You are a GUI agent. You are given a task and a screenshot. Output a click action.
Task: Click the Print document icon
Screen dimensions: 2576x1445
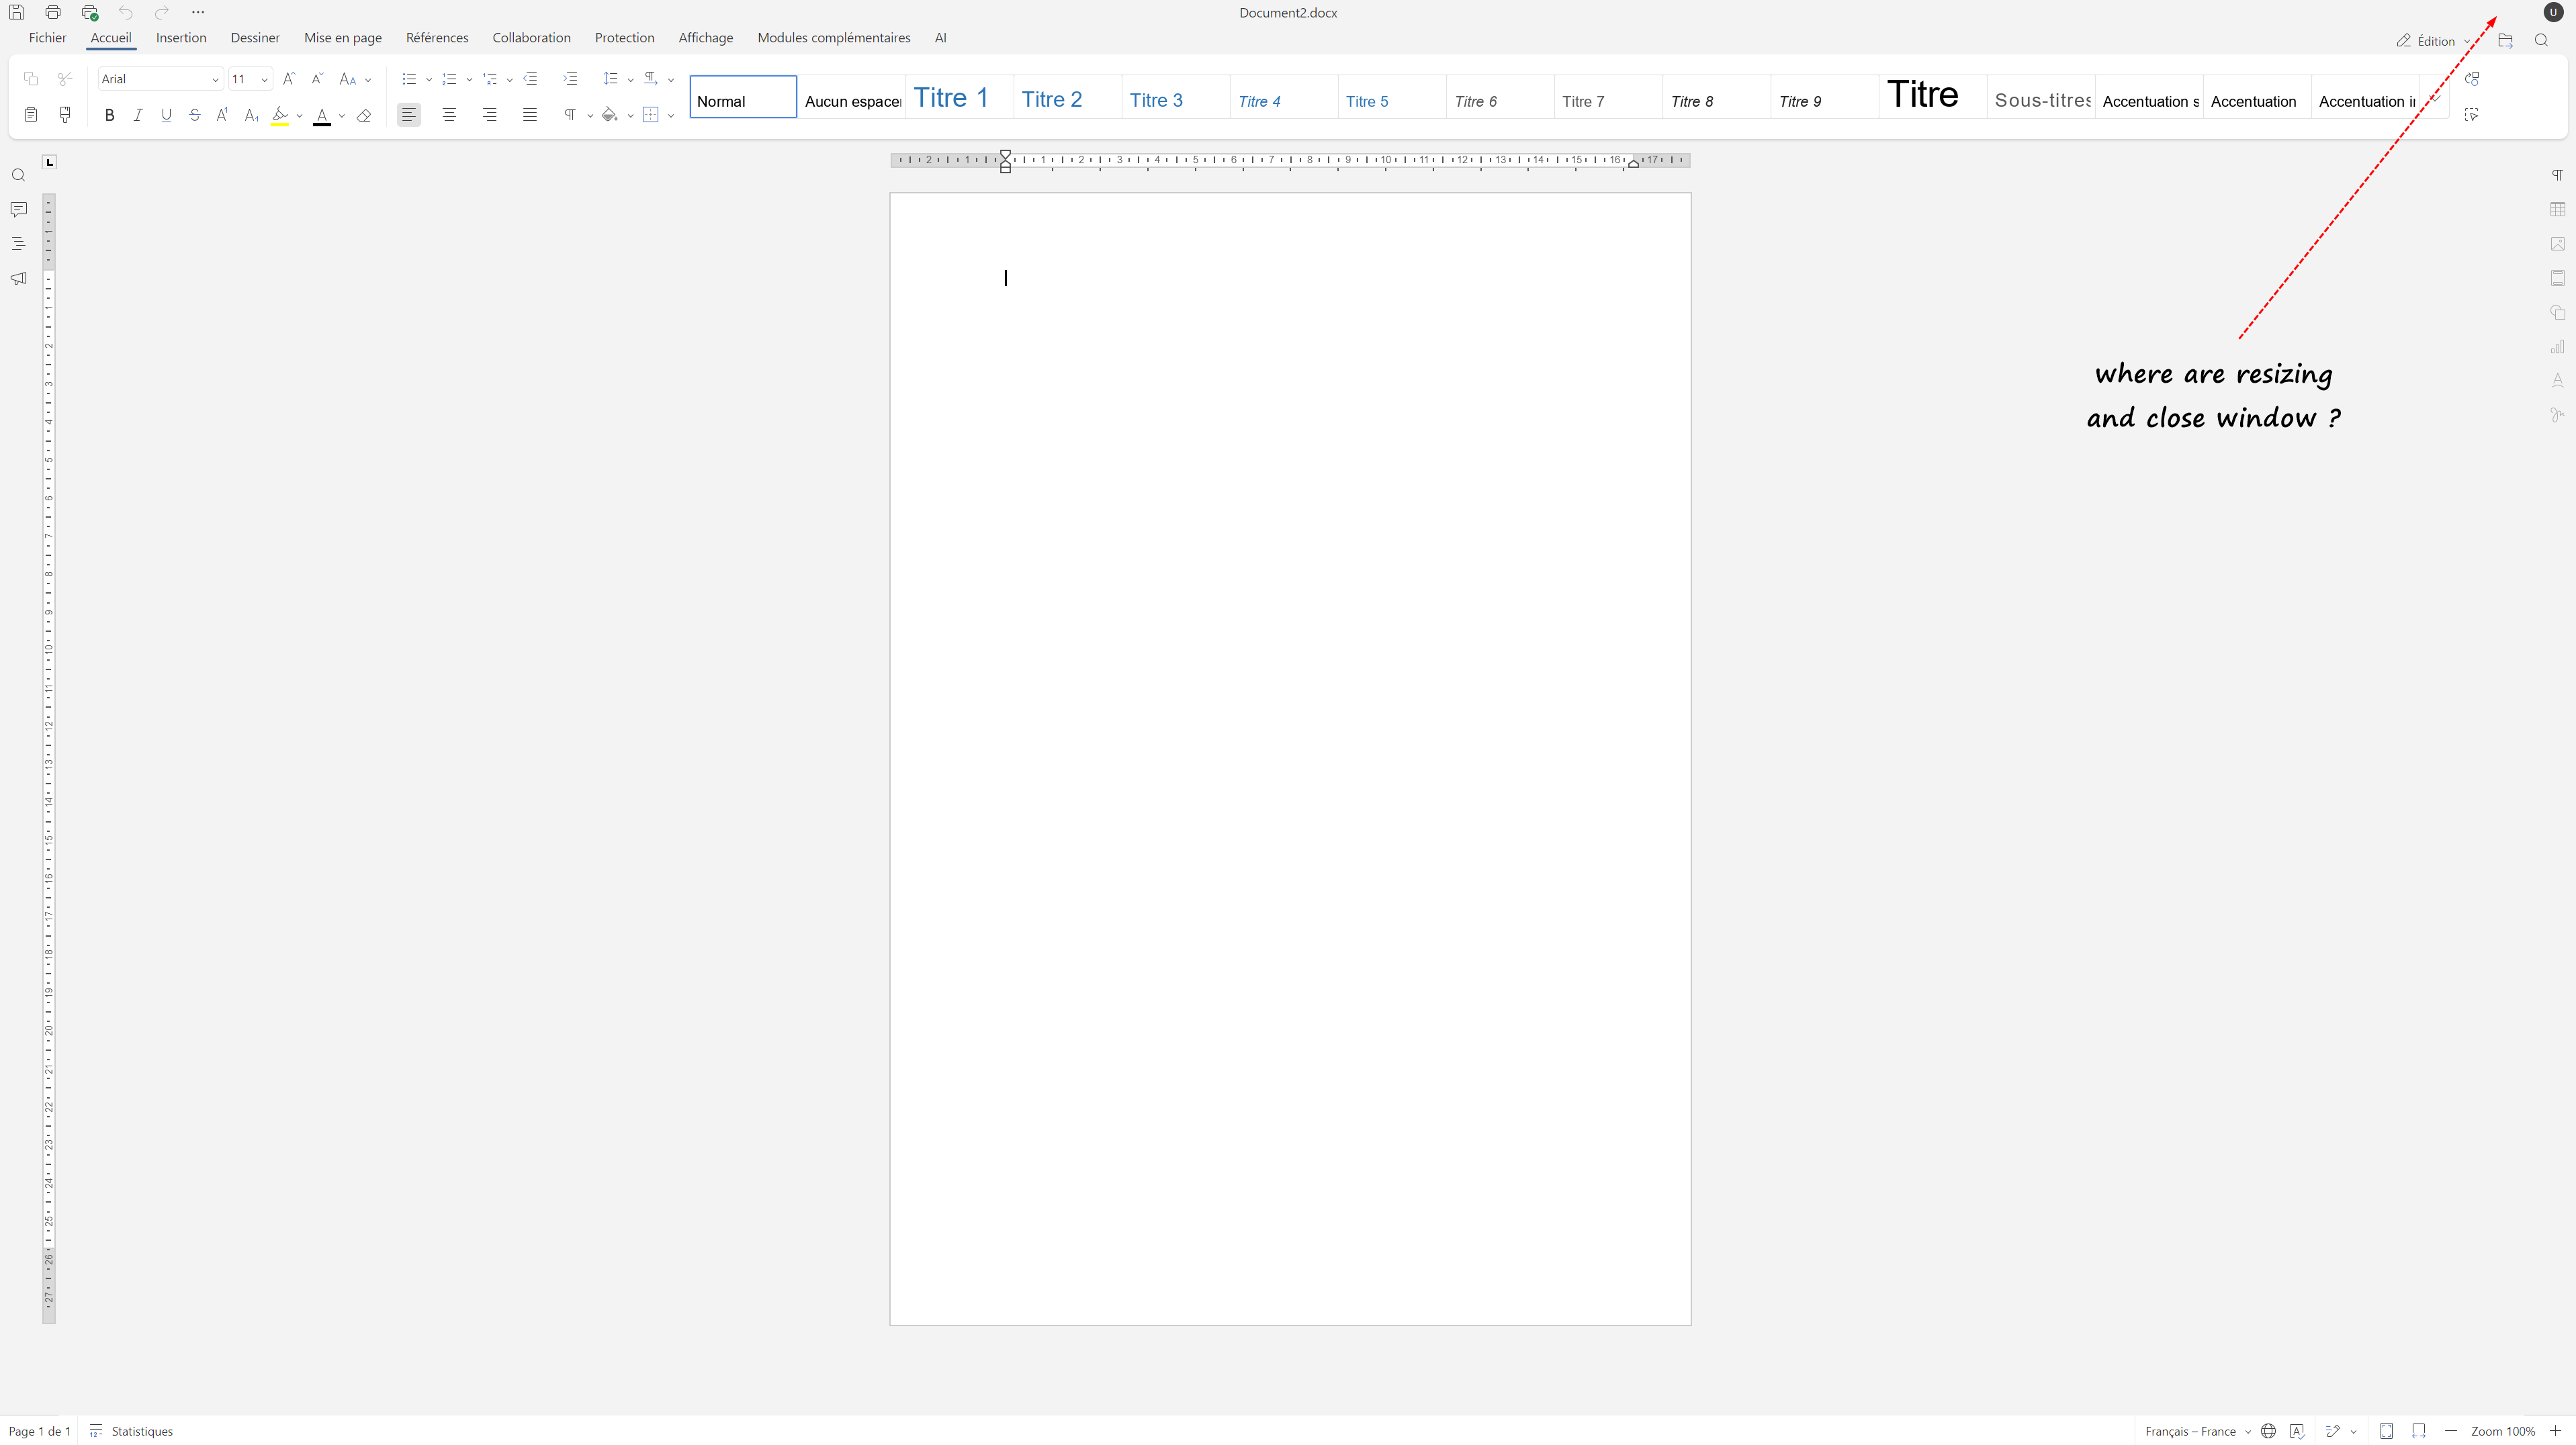point(53,12)
